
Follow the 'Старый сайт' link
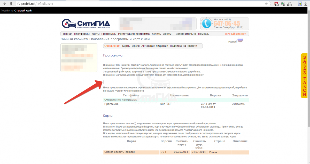[x=24, y=11]
